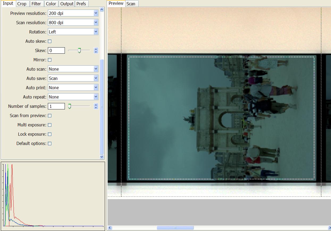Open the Auto repeat dropdown
Screen dimensions: 331x231
click(73, 97)
